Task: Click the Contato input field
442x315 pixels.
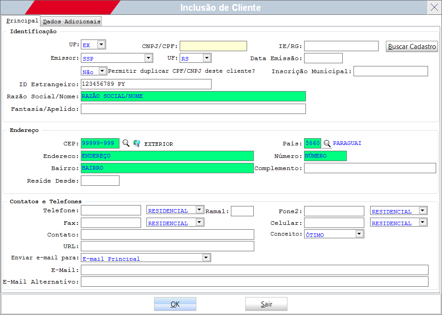Action: pos(168,235)
